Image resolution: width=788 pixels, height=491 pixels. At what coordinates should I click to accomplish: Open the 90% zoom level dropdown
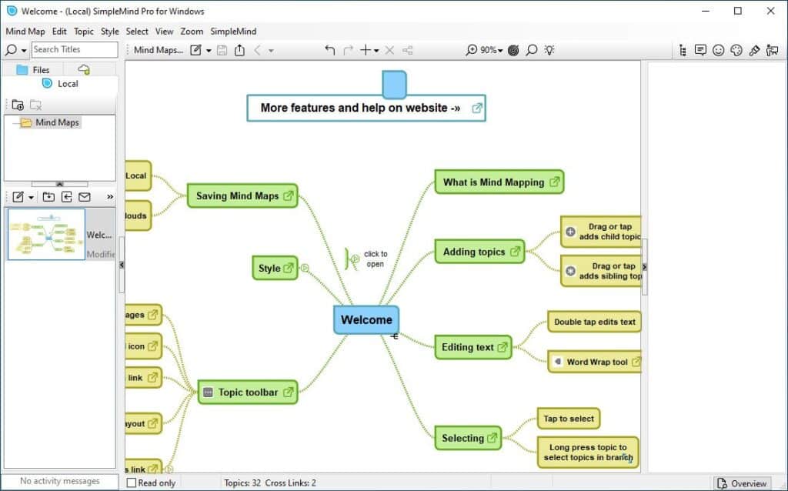click(490, 49)
